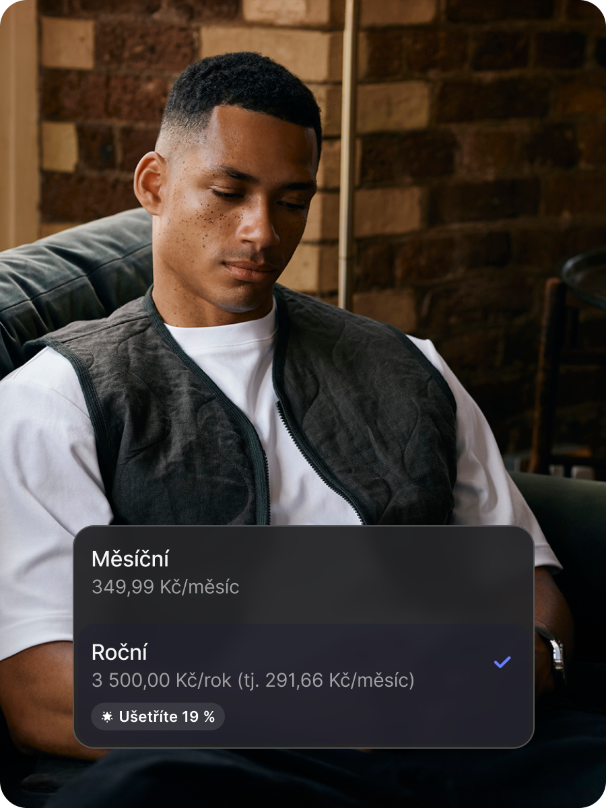Image resolution: width=606 pixels, height=808 pixels.
Task: Click the white t-shirt collar
Action: (x=222, y=330)
